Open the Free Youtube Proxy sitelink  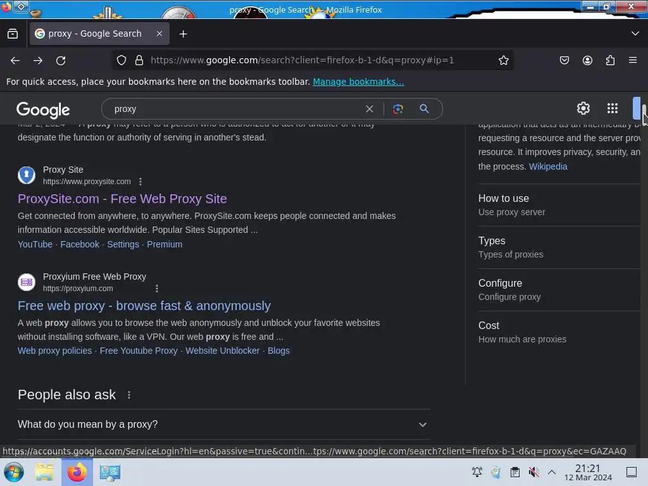click(139, 351)
